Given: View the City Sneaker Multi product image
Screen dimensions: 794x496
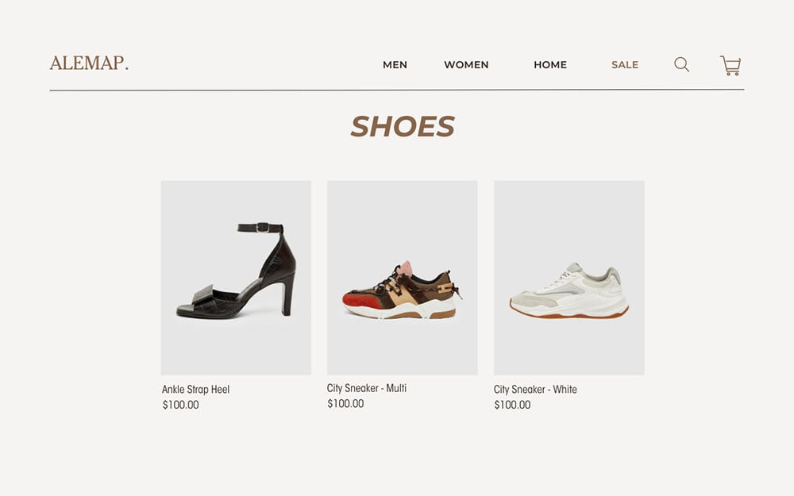Looking at the screenshot, I should (x=402, y=277).
